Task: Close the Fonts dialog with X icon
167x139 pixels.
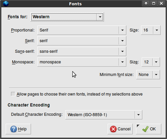Action: (x=161, y=3)
